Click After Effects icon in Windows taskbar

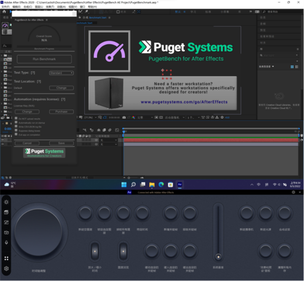click(180, 185)
